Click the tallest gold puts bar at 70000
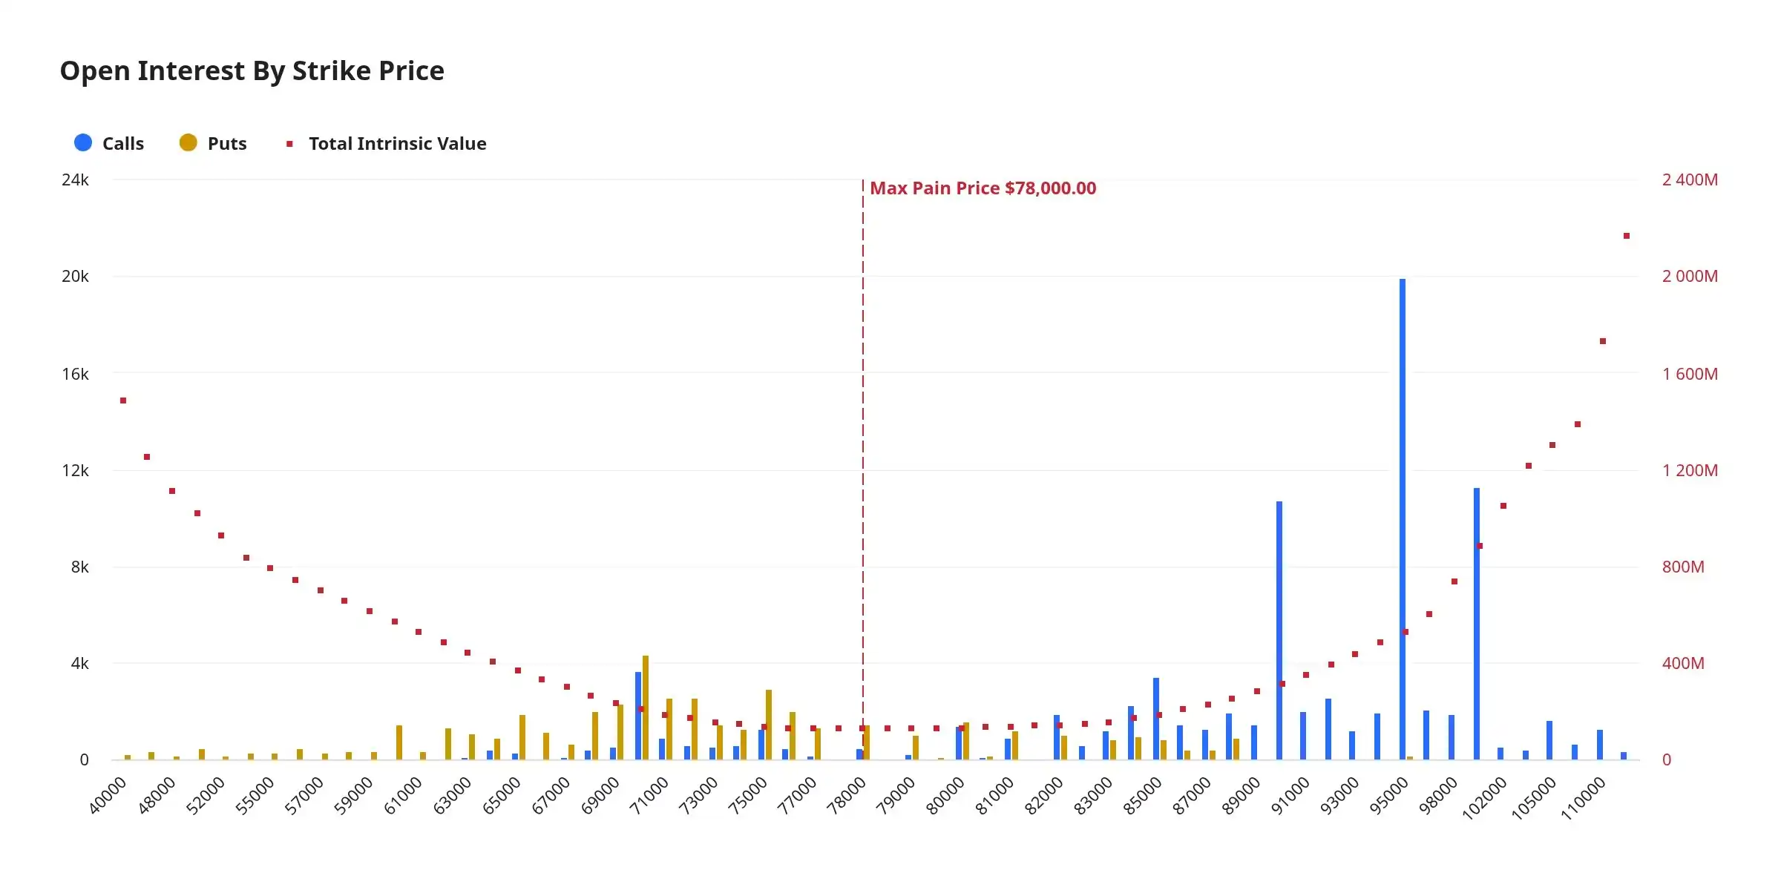This screenshot has height=890, width=1781. [646, 708]
